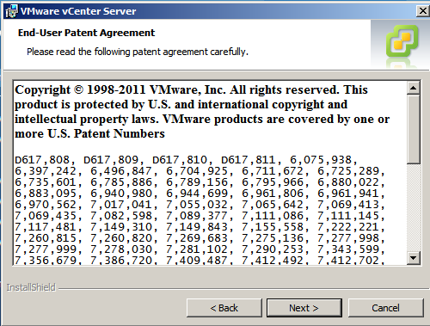Cancel the vCenter Server installation
430x326 pixels.
coord(385,308)
